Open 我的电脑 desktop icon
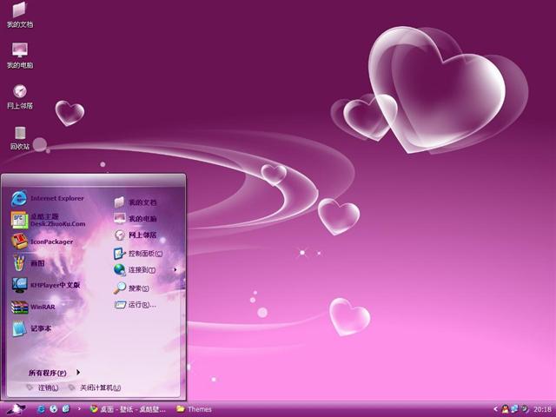The width and height of the screenshot is (556, 417). [20, 56]
